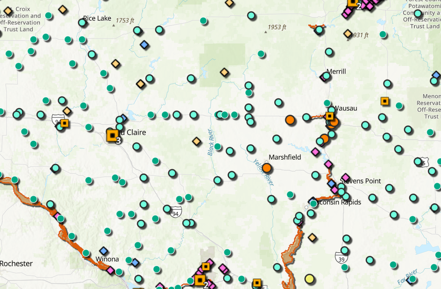
Task: Select the orange square marker under the Wausau label
Action: tap(330, 116)
